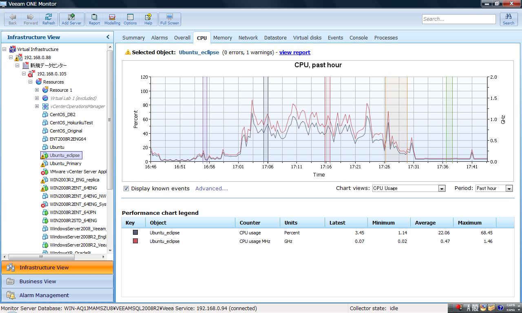Sort legend by Maximum column header
The height and width of the screenshot is (313, 522).
475,223
